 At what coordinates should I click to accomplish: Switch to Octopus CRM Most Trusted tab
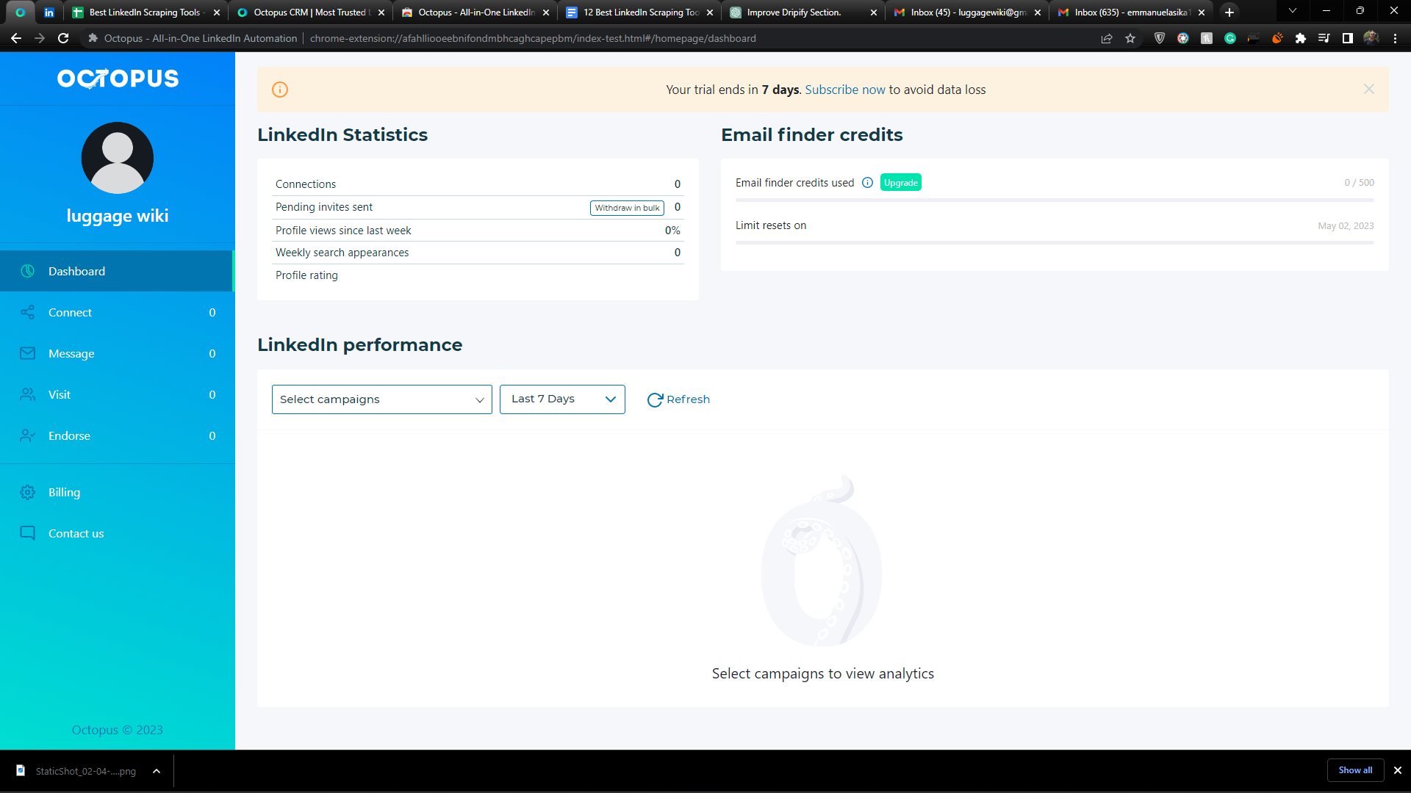click(309, 12)
